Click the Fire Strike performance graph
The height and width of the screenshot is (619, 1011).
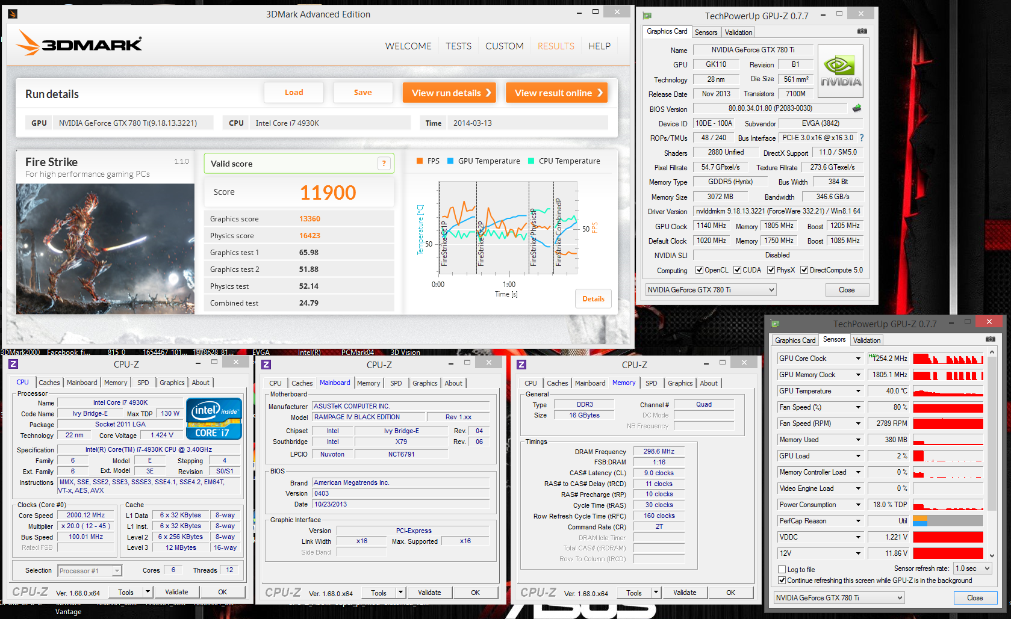pos(508,227)
